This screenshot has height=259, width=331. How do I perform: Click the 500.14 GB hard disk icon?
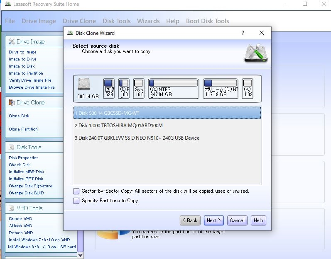(x=84, y=84)
